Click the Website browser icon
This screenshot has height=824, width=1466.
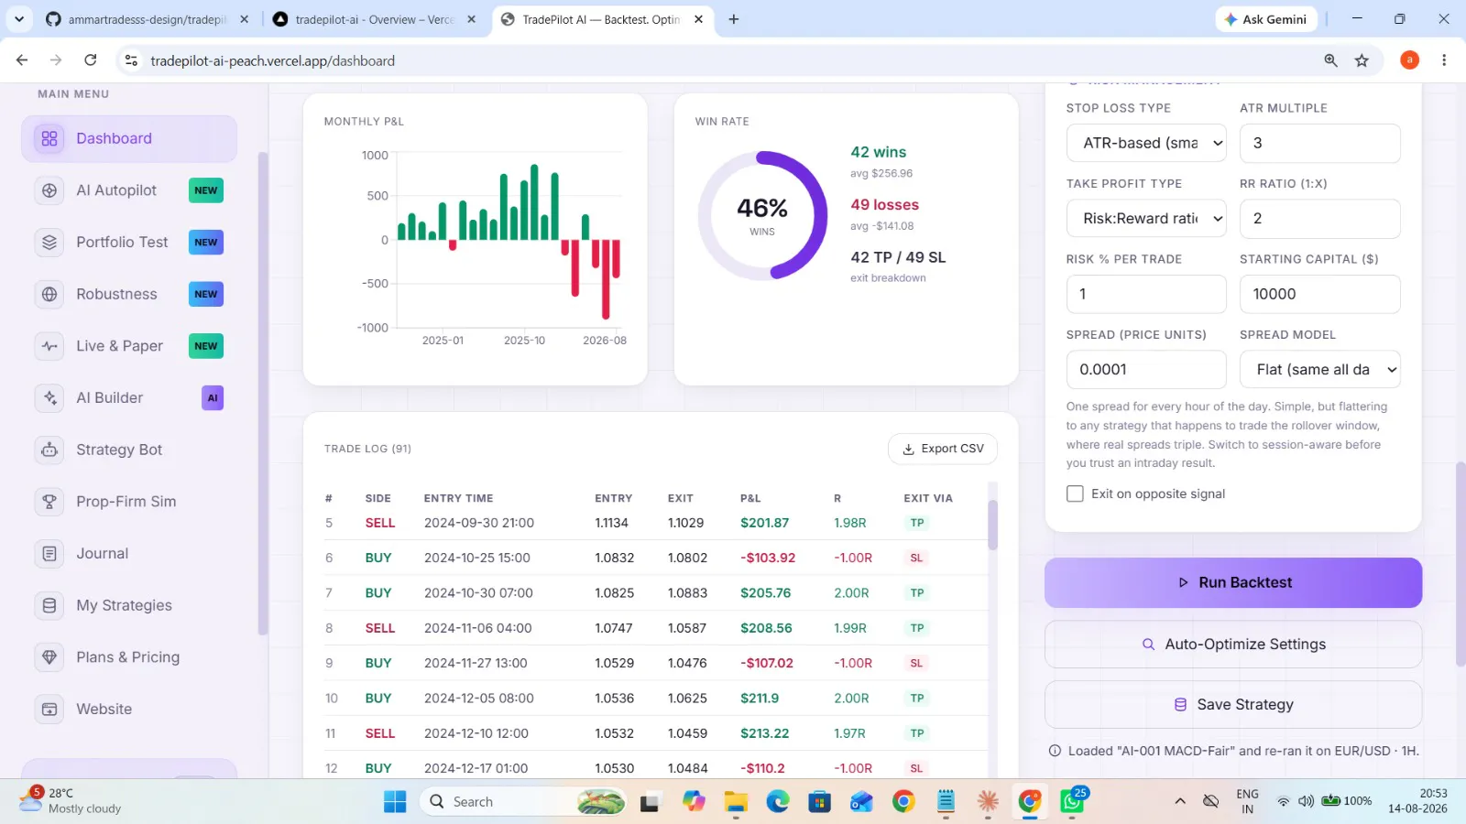49,710
